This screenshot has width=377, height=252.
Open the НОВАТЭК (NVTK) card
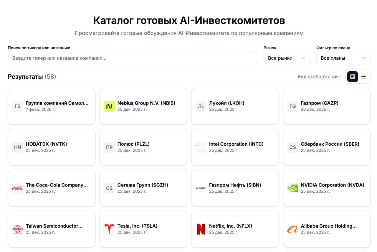coord(52,147)
